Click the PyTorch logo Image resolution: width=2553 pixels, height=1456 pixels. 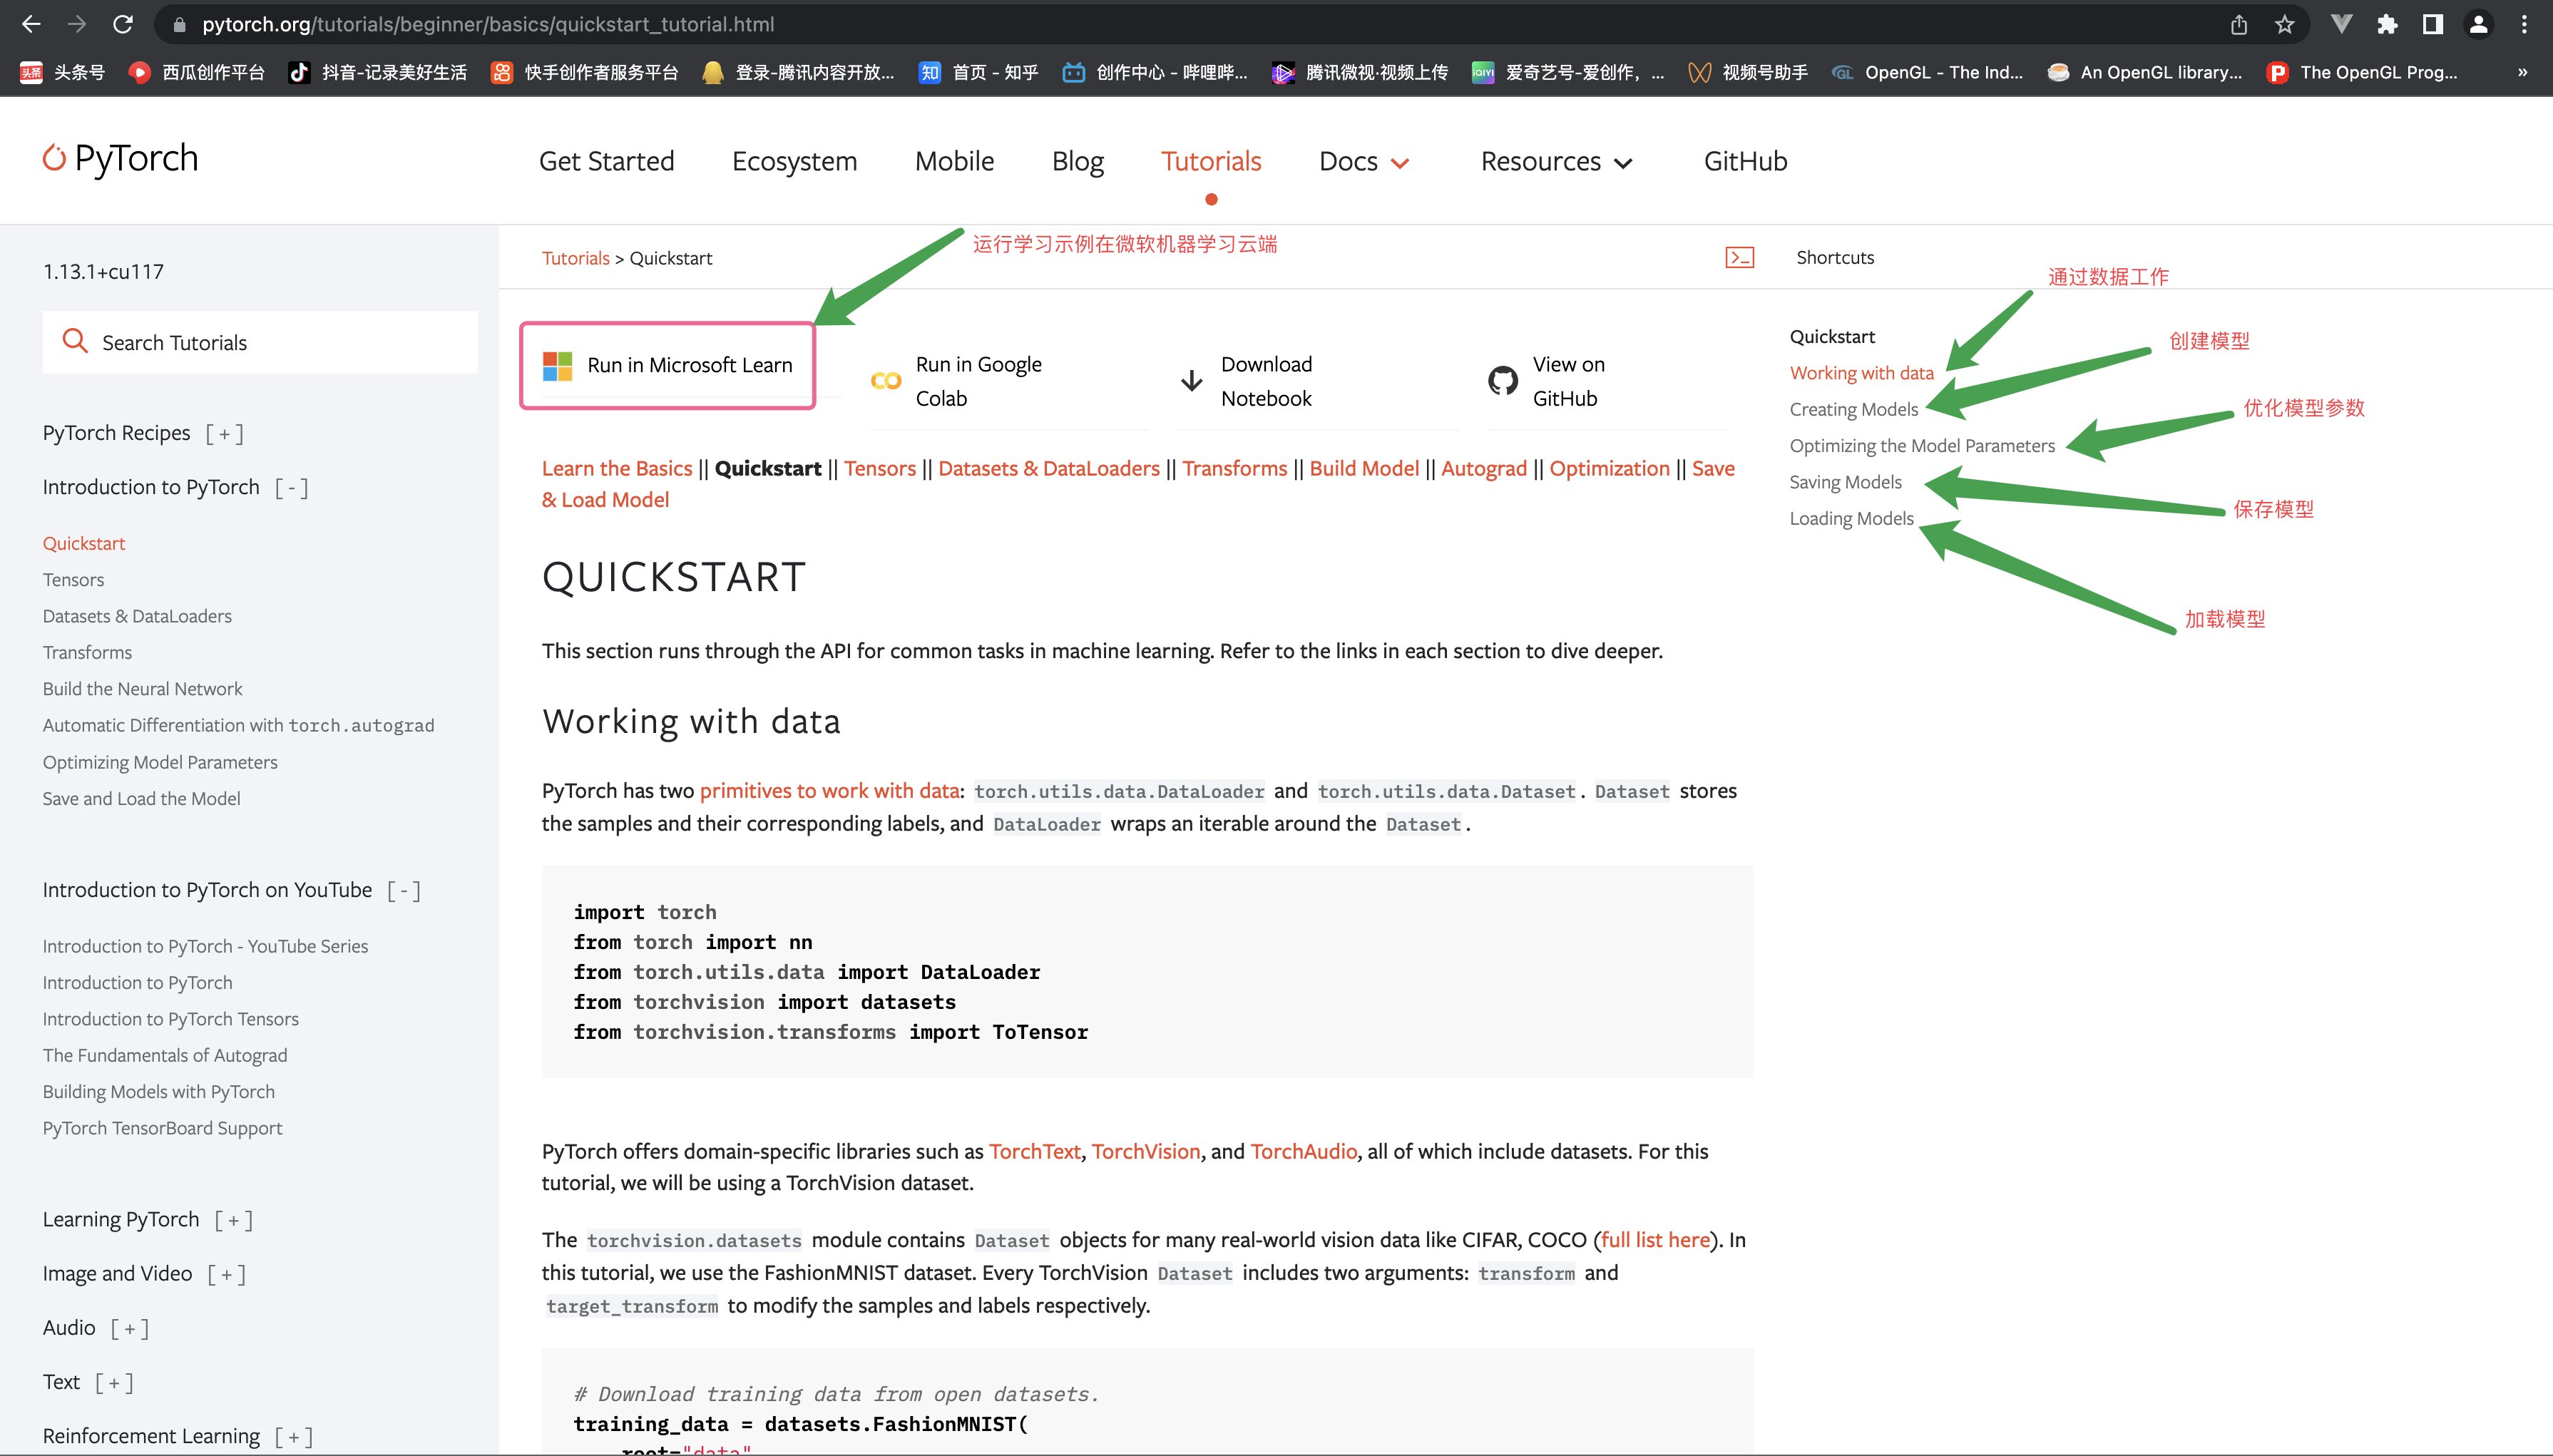point(120,158)
